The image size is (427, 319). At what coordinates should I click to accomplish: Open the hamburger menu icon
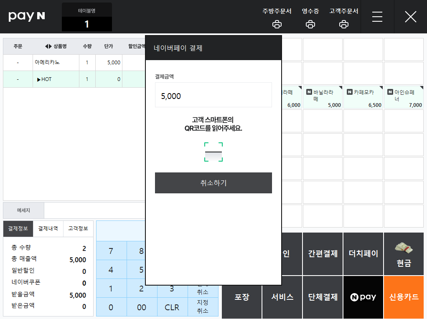[x=377, y=17]
